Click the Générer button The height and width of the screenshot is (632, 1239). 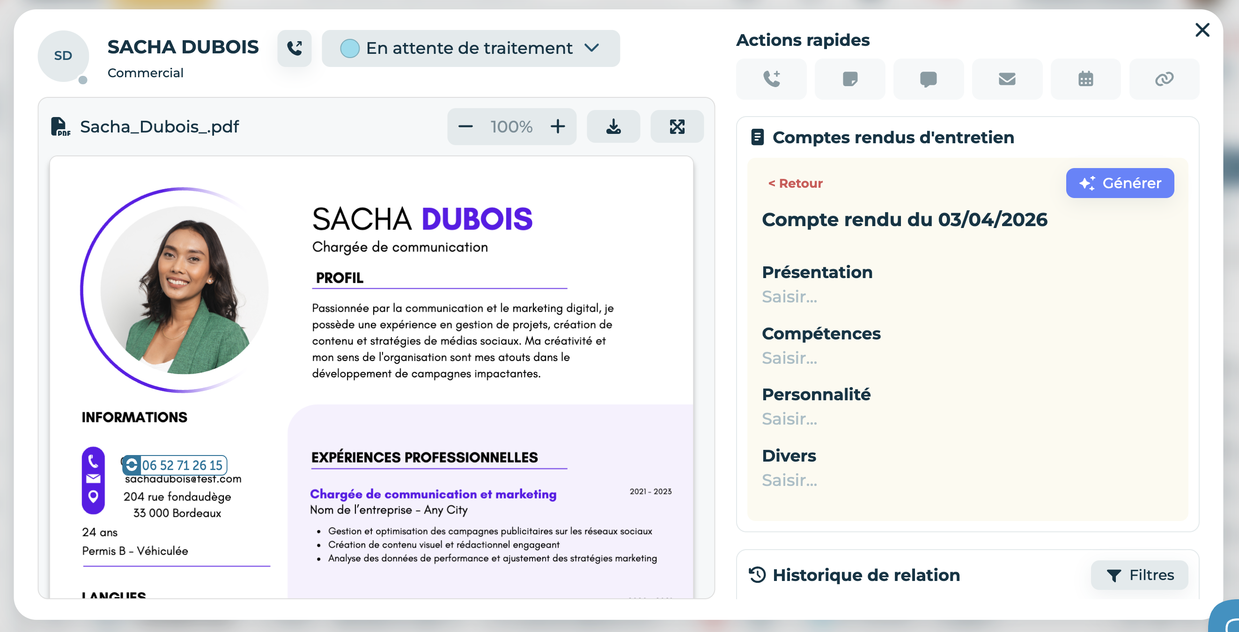click(1119, 183)
